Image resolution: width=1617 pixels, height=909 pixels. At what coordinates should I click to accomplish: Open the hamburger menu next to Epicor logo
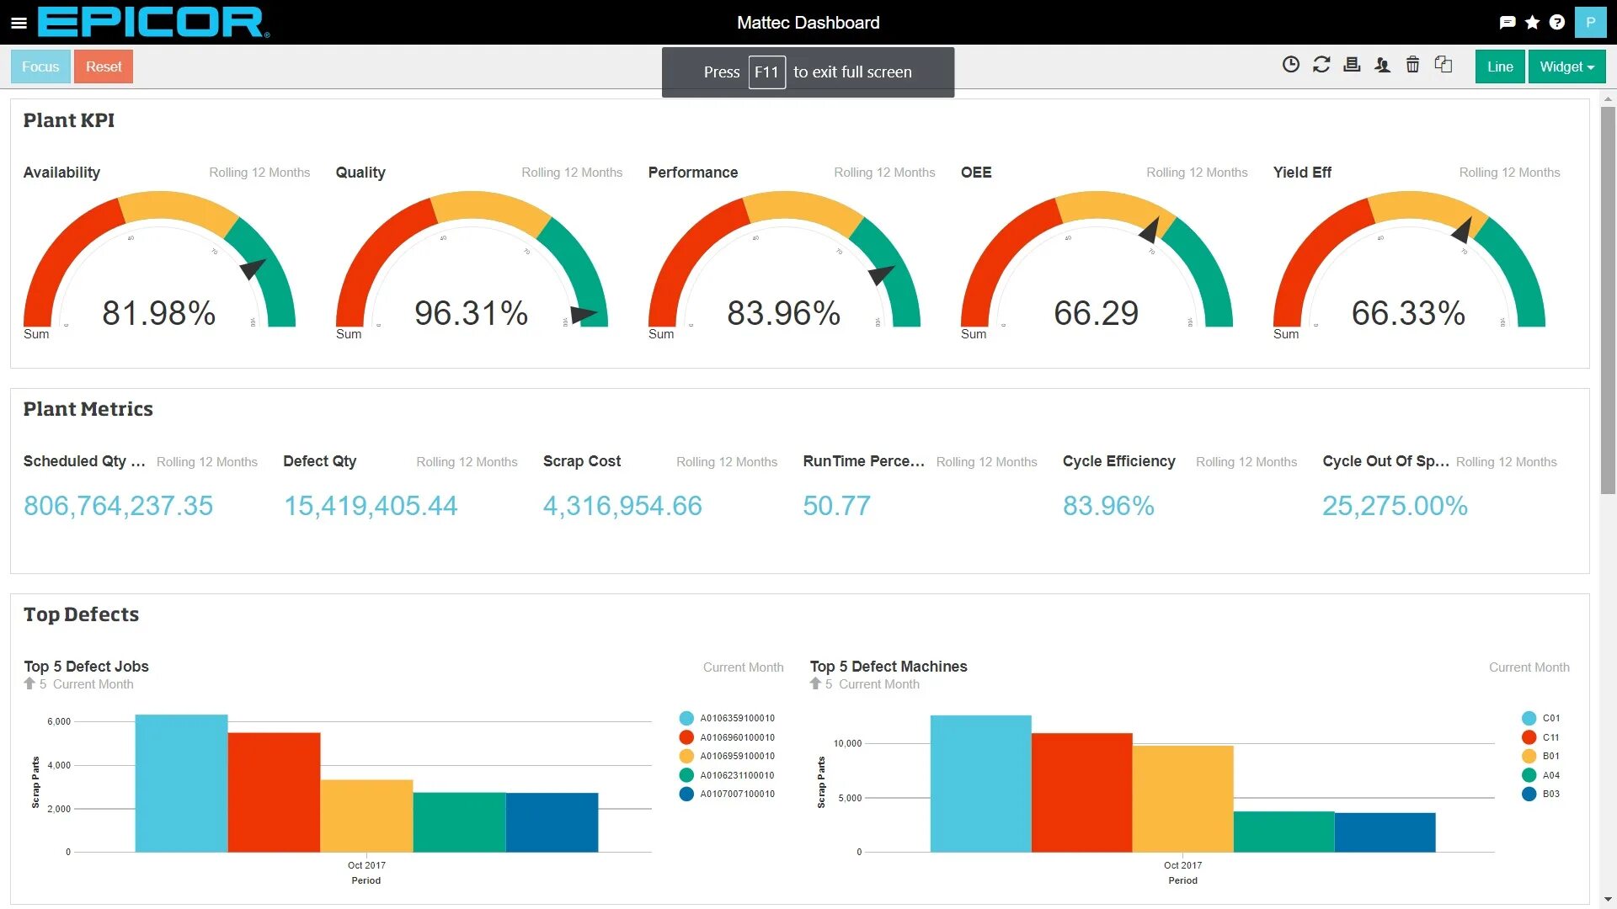pos(19,23)
